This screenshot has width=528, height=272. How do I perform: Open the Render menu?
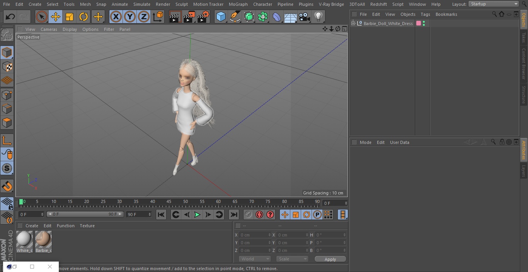pyautogui.click(x=163, y=4)
